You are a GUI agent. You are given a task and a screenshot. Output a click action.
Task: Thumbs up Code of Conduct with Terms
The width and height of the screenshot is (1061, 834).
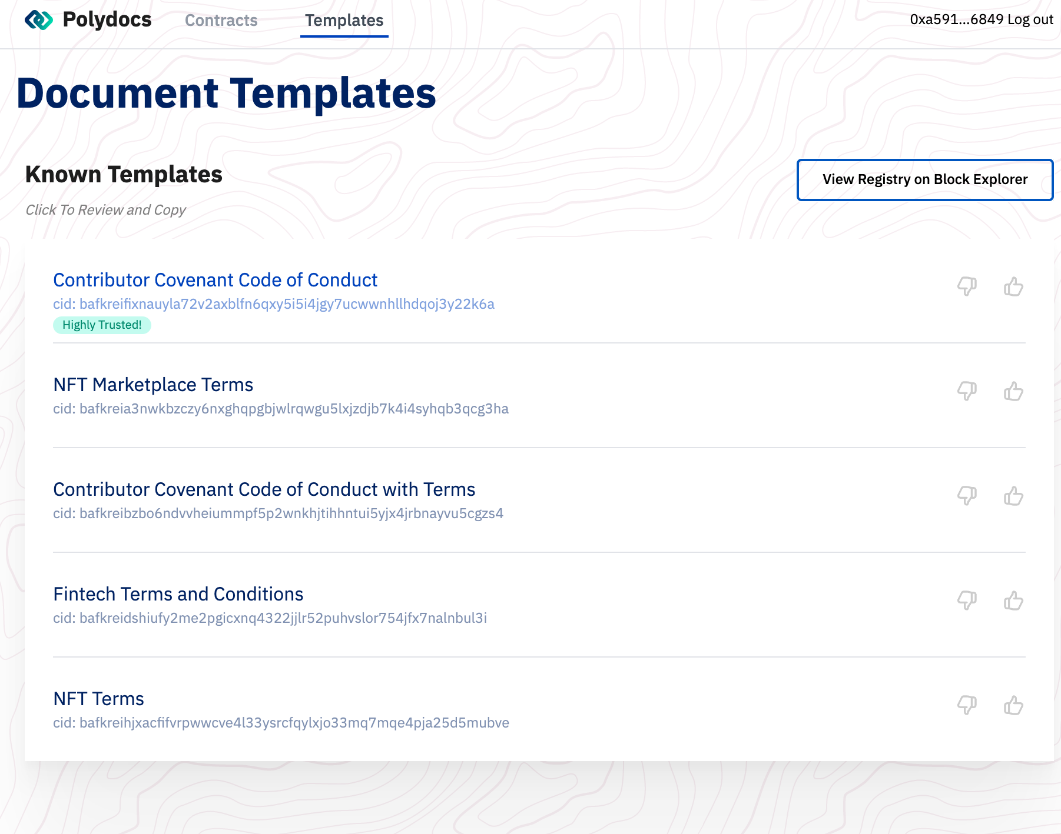tap(1013, 496)
